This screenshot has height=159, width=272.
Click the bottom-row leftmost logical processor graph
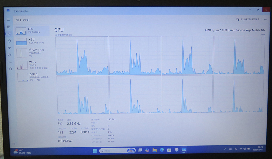83,95
